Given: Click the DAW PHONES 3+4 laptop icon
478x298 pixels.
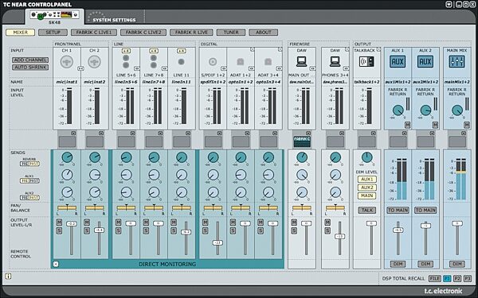Looking at the screenshot, I should click(x=335, y=62).
